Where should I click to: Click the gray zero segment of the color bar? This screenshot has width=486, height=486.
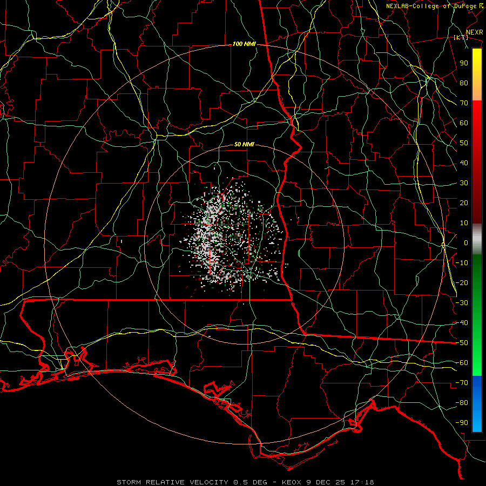tap(477, 239)
